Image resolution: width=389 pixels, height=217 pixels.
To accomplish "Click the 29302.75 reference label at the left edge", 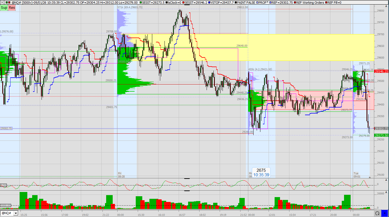I will click(x=6, y=129).
